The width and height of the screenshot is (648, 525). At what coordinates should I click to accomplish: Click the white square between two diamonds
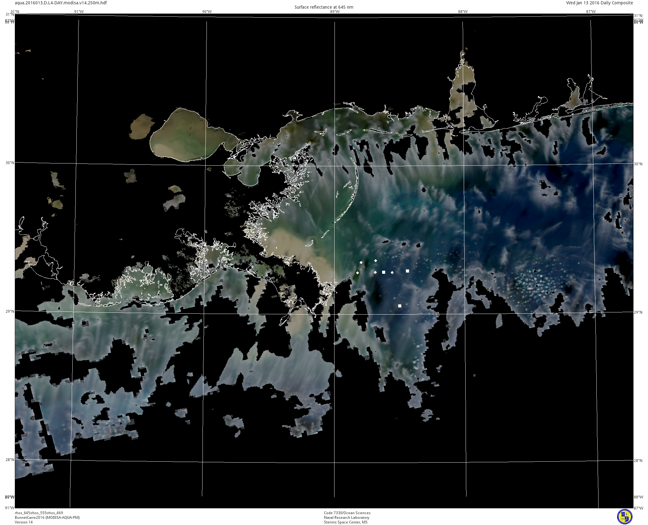pos(384,272)
